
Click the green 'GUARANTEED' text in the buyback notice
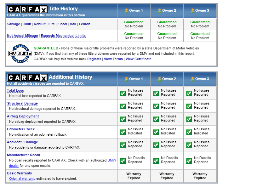click(46, 48)
